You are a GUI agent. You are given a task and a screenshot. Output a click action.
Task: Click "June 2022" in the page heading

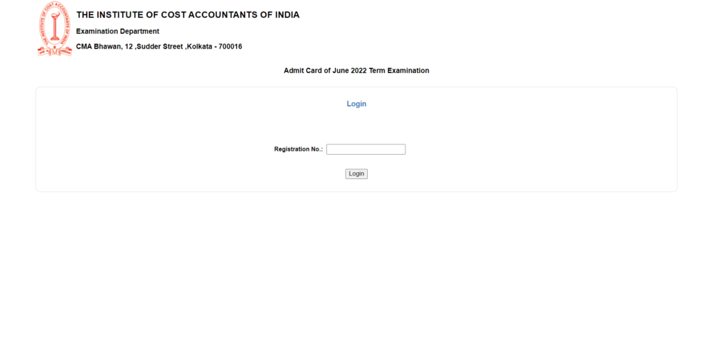[x=348, y=71]
